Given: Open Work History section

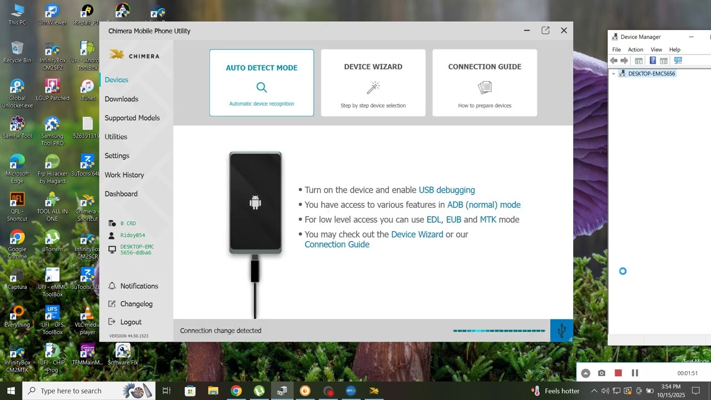Looking at the screenshot, I should point(124,174).
